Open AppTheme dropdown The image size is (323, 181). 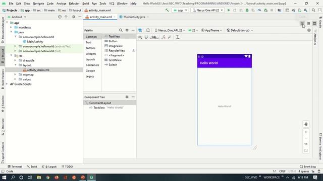coord(211,30)
